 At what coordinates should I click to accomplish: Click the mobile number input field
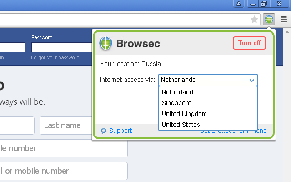64,148
